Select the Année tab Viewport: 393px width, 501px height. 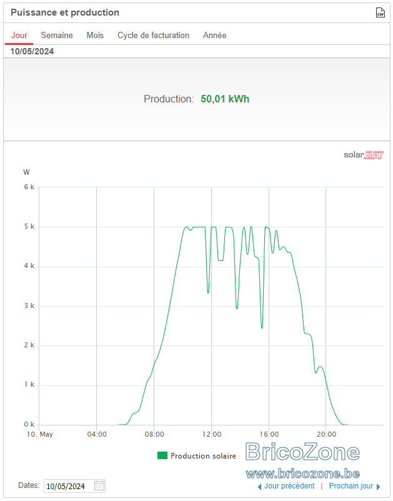point(215,35)
